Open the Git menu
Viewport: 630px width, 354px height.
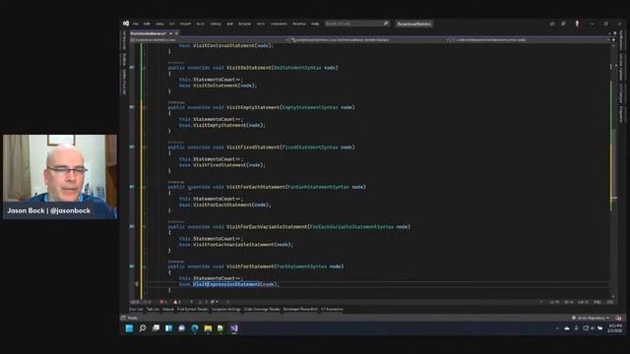(x=172, y=24)
